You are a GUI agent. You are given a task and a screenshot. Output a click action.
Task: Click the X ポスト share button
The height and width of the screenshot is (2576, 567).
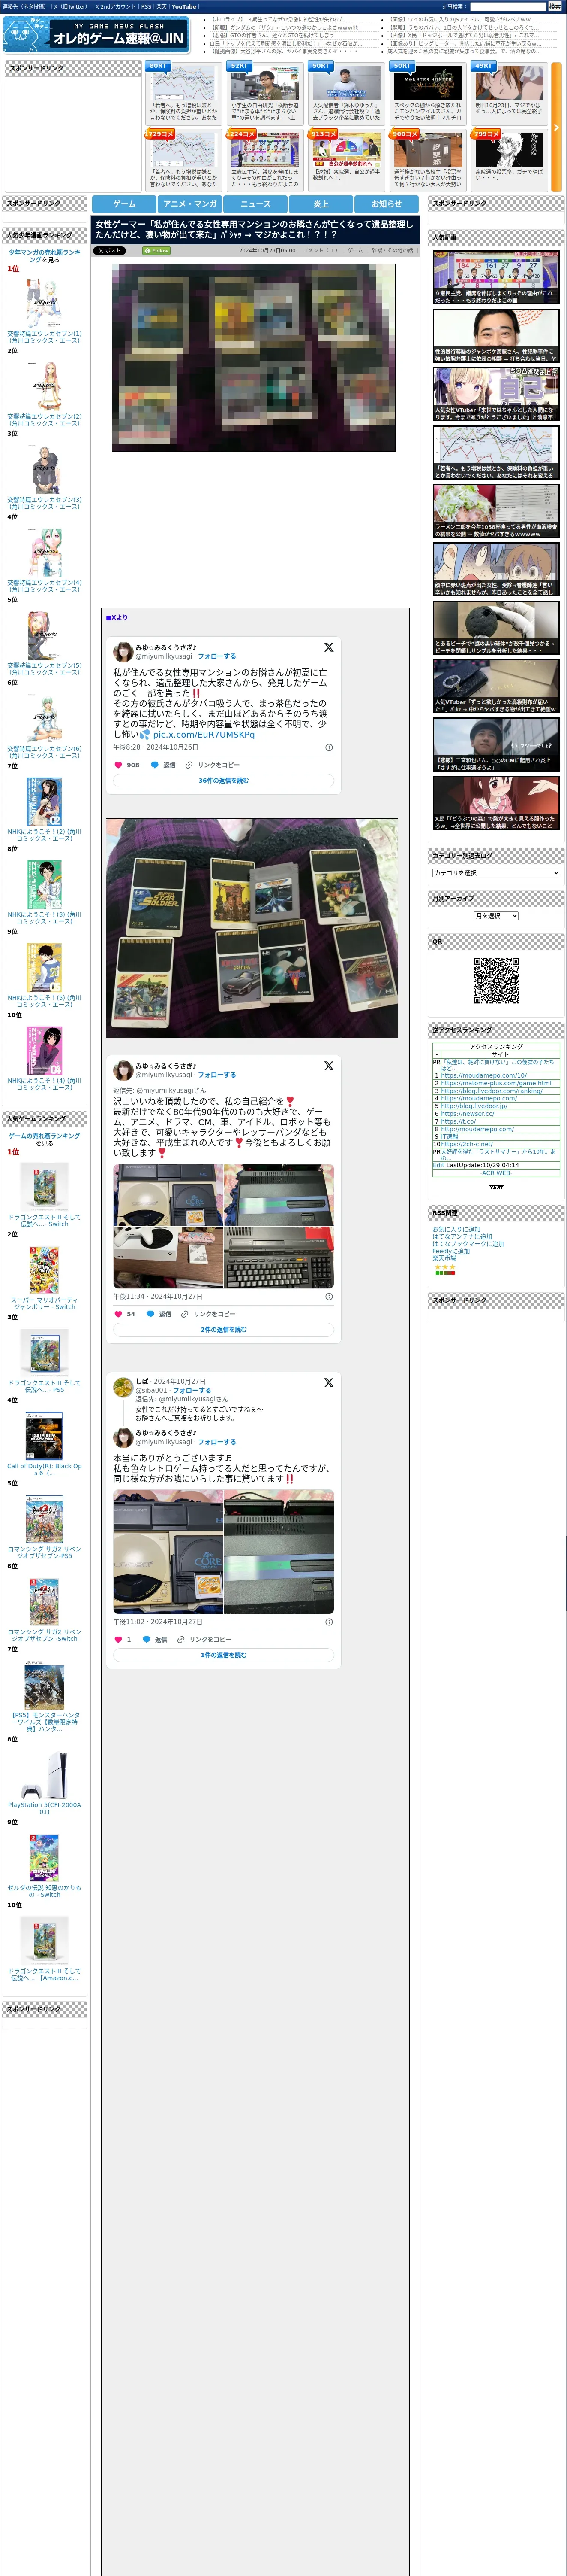(x=110, y=251)
